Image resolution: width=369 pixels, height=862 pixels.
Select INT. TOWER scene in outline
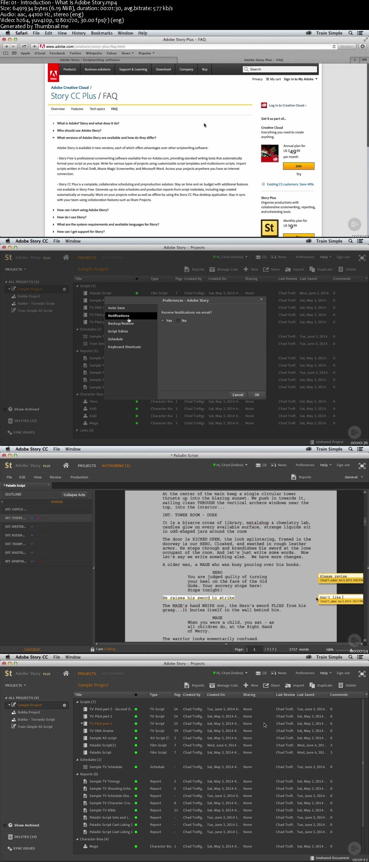(46, 518)
